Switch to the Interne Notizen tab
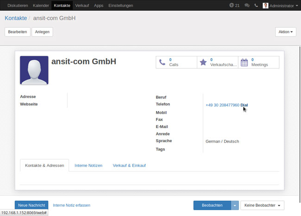 88,166
